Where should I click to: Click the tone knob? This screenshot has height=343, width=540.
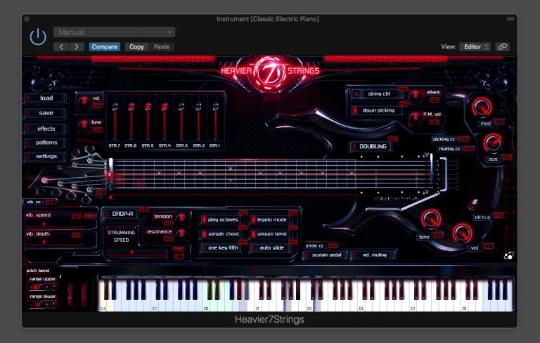[x=428, y=219]
